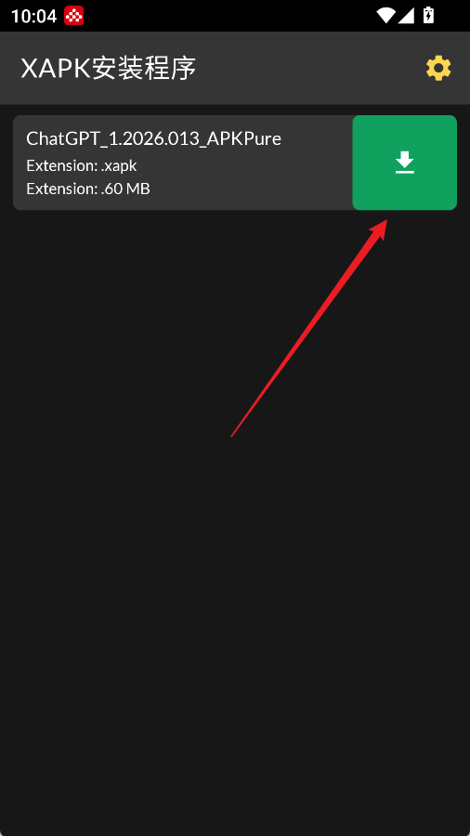Tap the white download arrow icon
The width and height of the screenshot is (470, 836).
point(405,163)
